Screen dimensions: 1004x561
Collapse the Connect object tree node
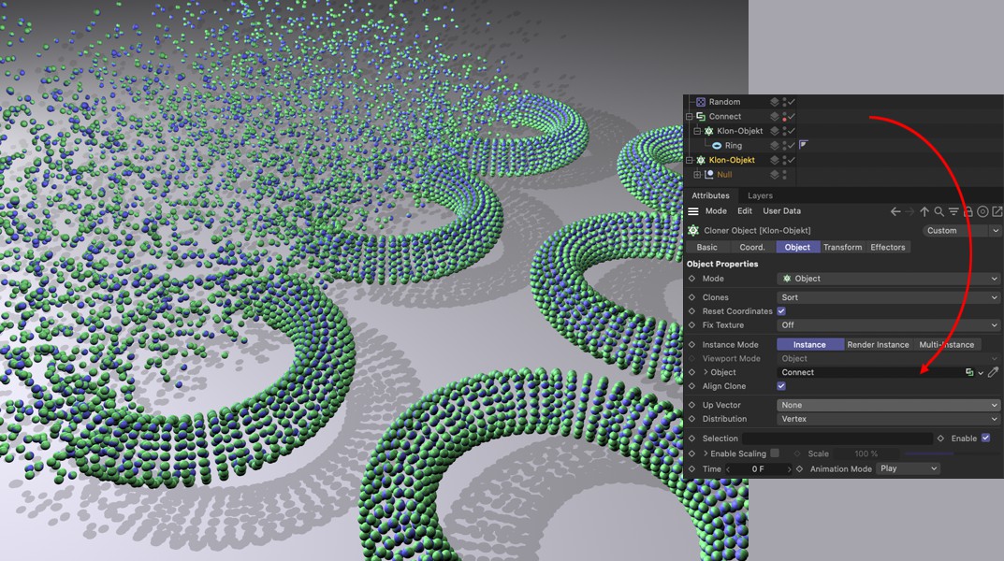coord(690,117)
